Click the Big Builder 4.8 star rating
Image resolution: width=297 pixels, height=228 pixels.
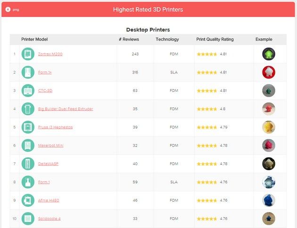207,109
